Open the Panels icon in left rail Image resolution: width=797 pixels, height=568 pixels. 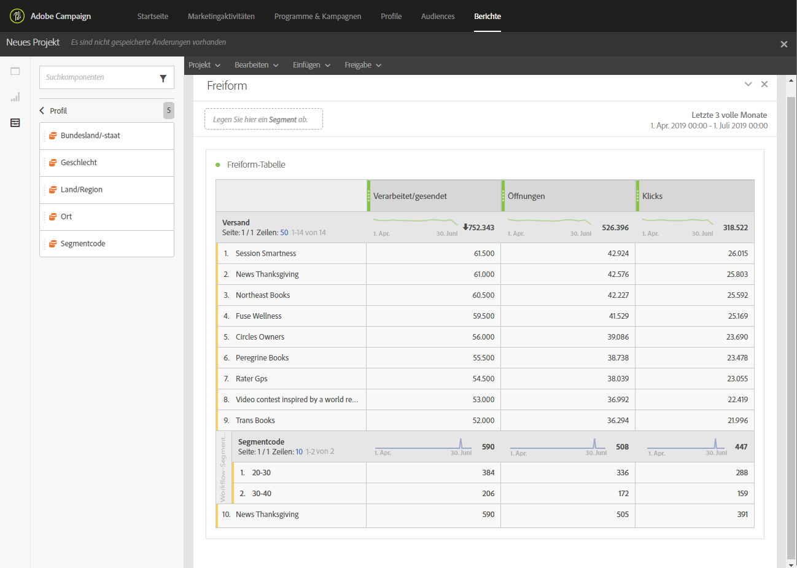click(x=15, y=71)
